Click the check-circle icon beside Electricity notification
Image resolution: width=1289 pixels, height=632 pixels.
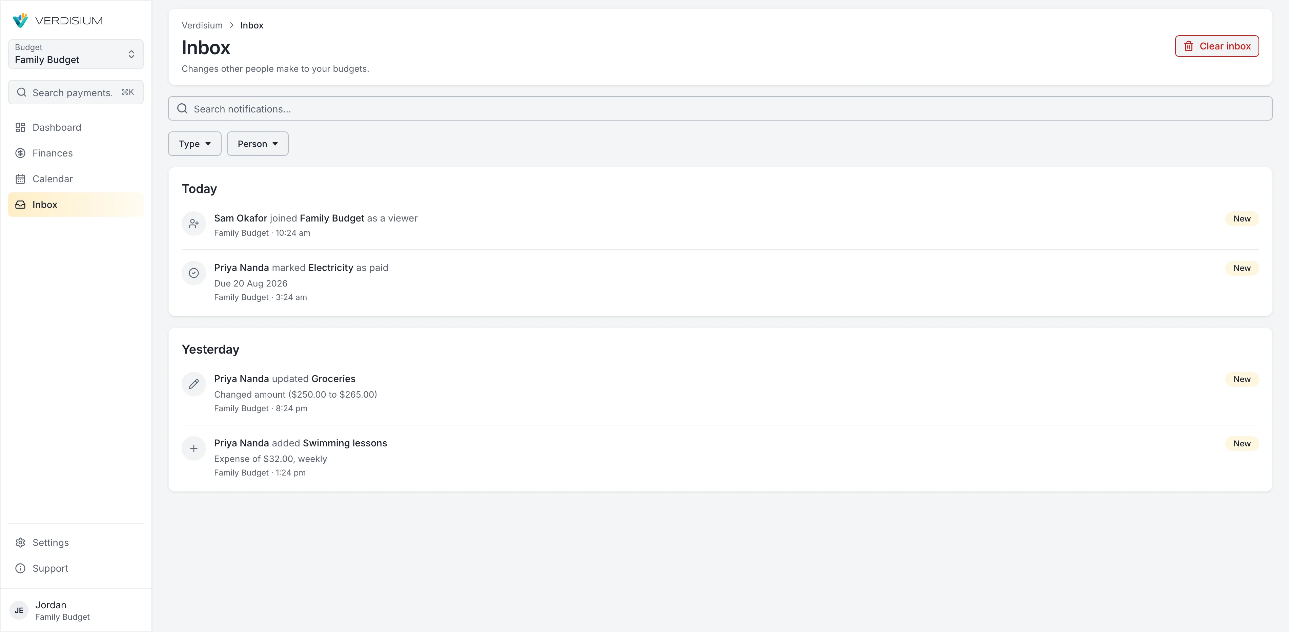[x=193, y=273]
